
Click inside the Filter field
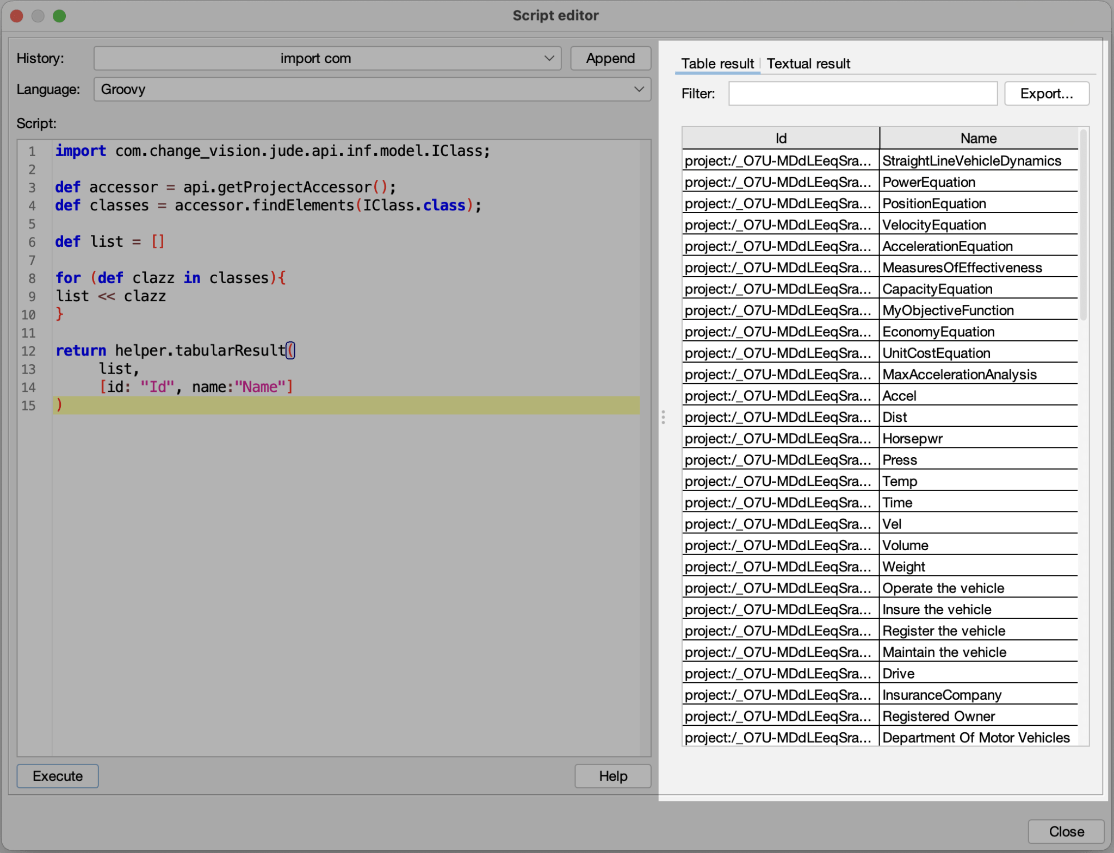[863, 93]
